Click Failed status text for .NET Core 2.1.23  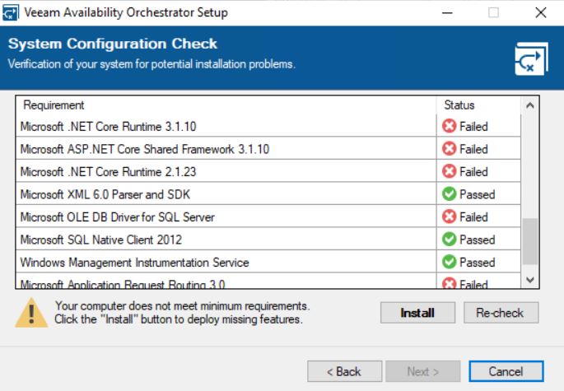click(x=473, y=171)
